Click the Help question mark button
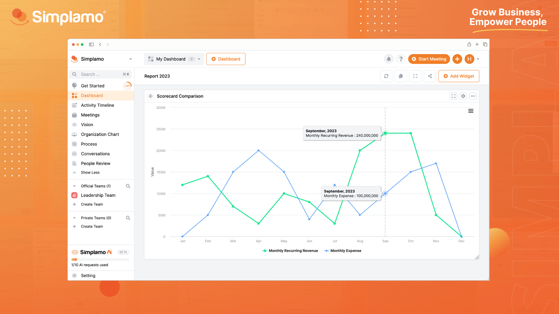559x314 pixels. (x=401, y=59)
